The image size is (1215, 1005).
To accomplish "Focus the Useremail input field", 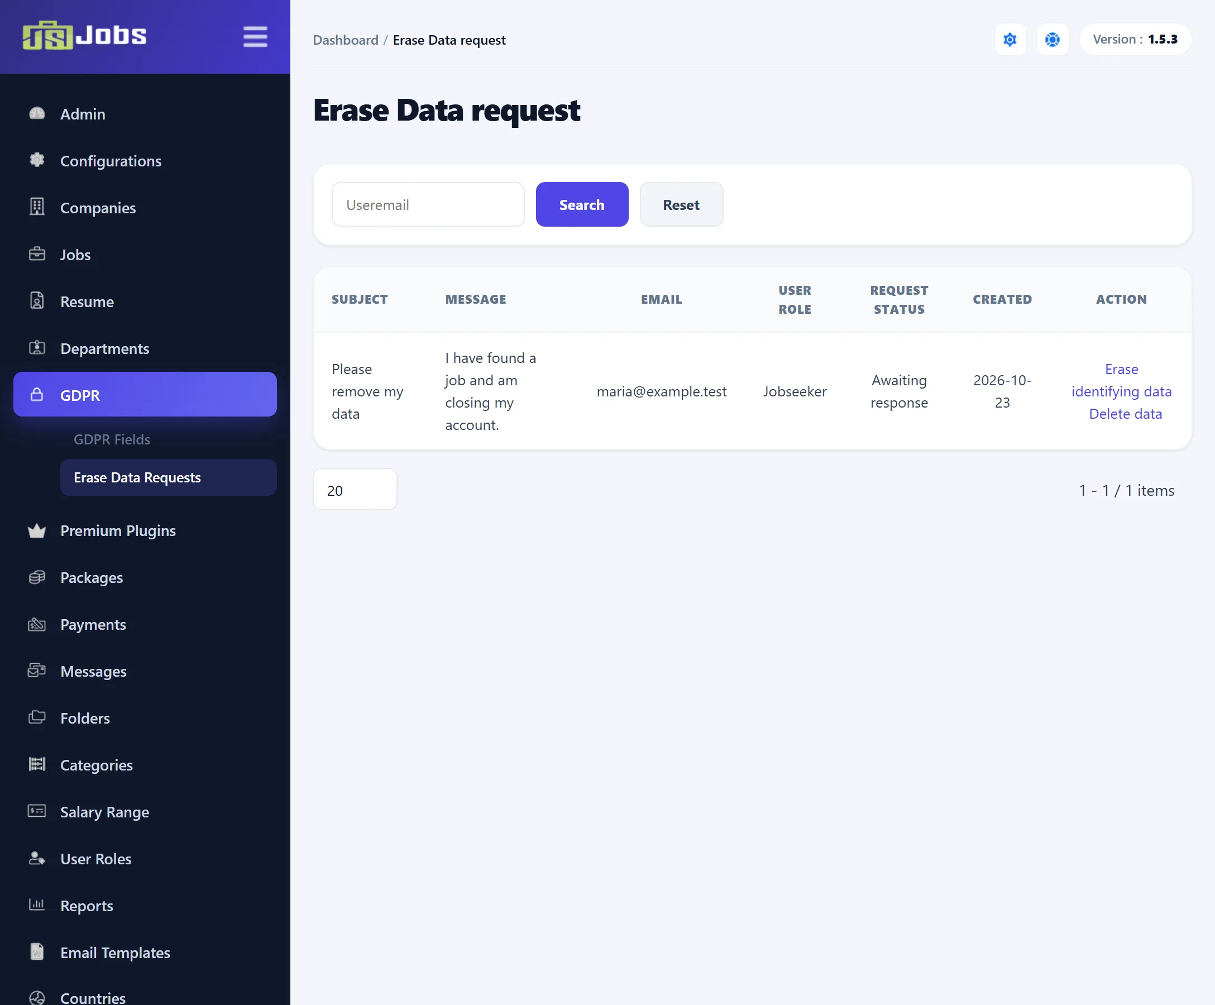I will click(x=428, y=205).
